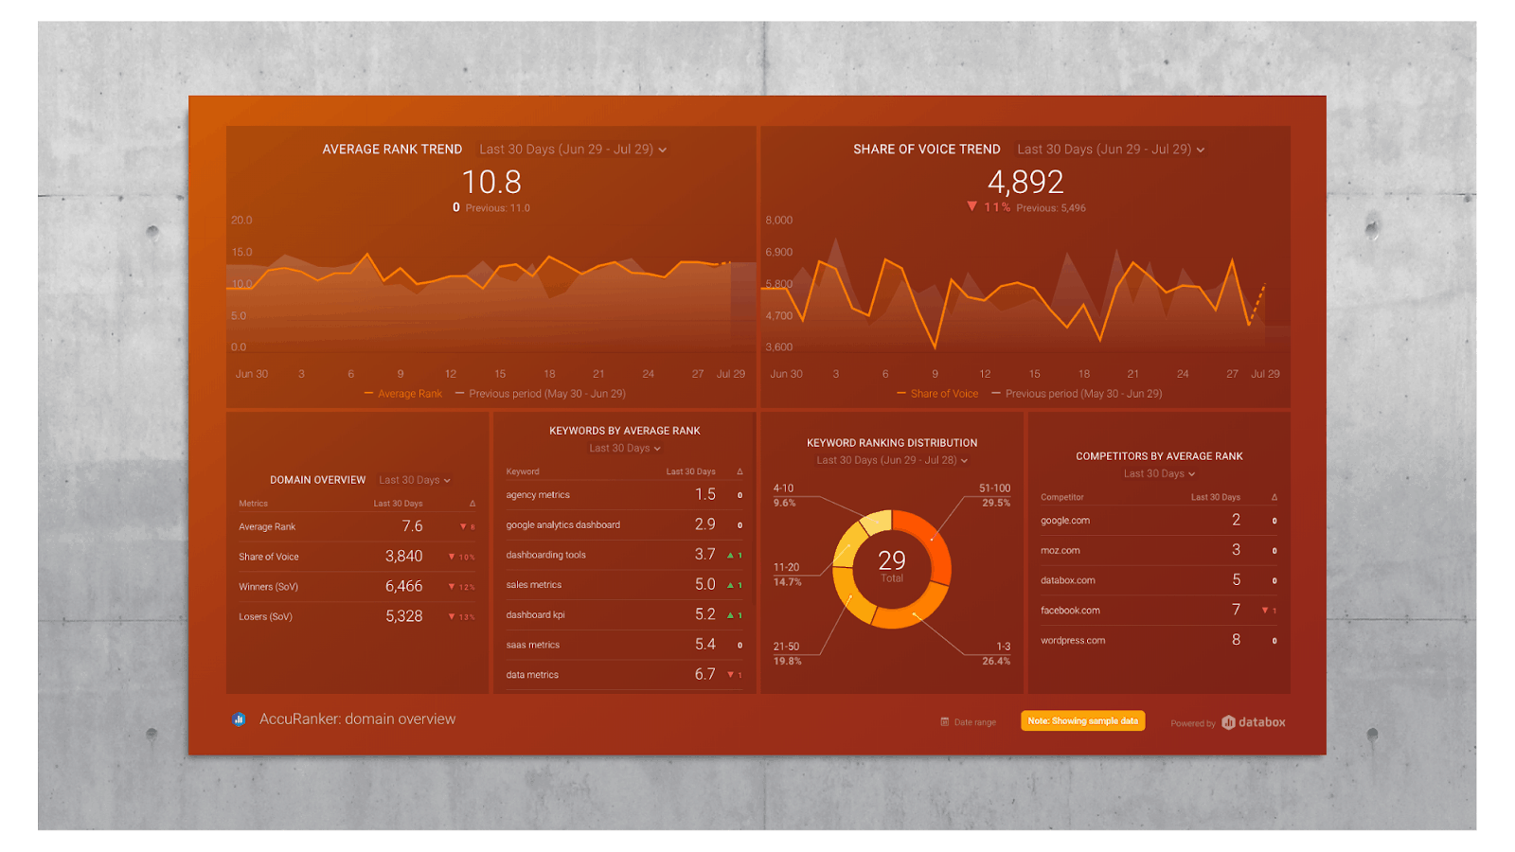Click the sales metrics keyword

[x=533, y=585]
